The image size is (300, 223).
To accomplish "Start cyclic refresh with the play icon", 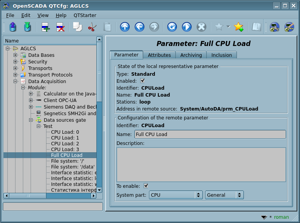I will 187,27.
